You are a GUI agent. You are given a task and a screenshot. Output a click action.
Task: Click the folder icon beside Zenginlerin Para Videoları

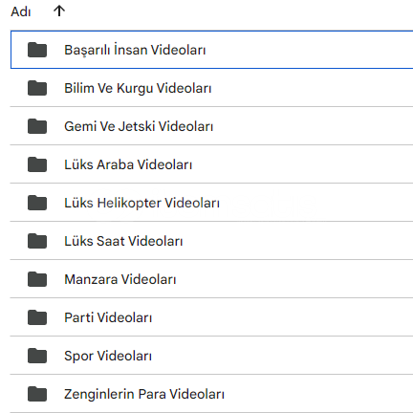[37, 394]
